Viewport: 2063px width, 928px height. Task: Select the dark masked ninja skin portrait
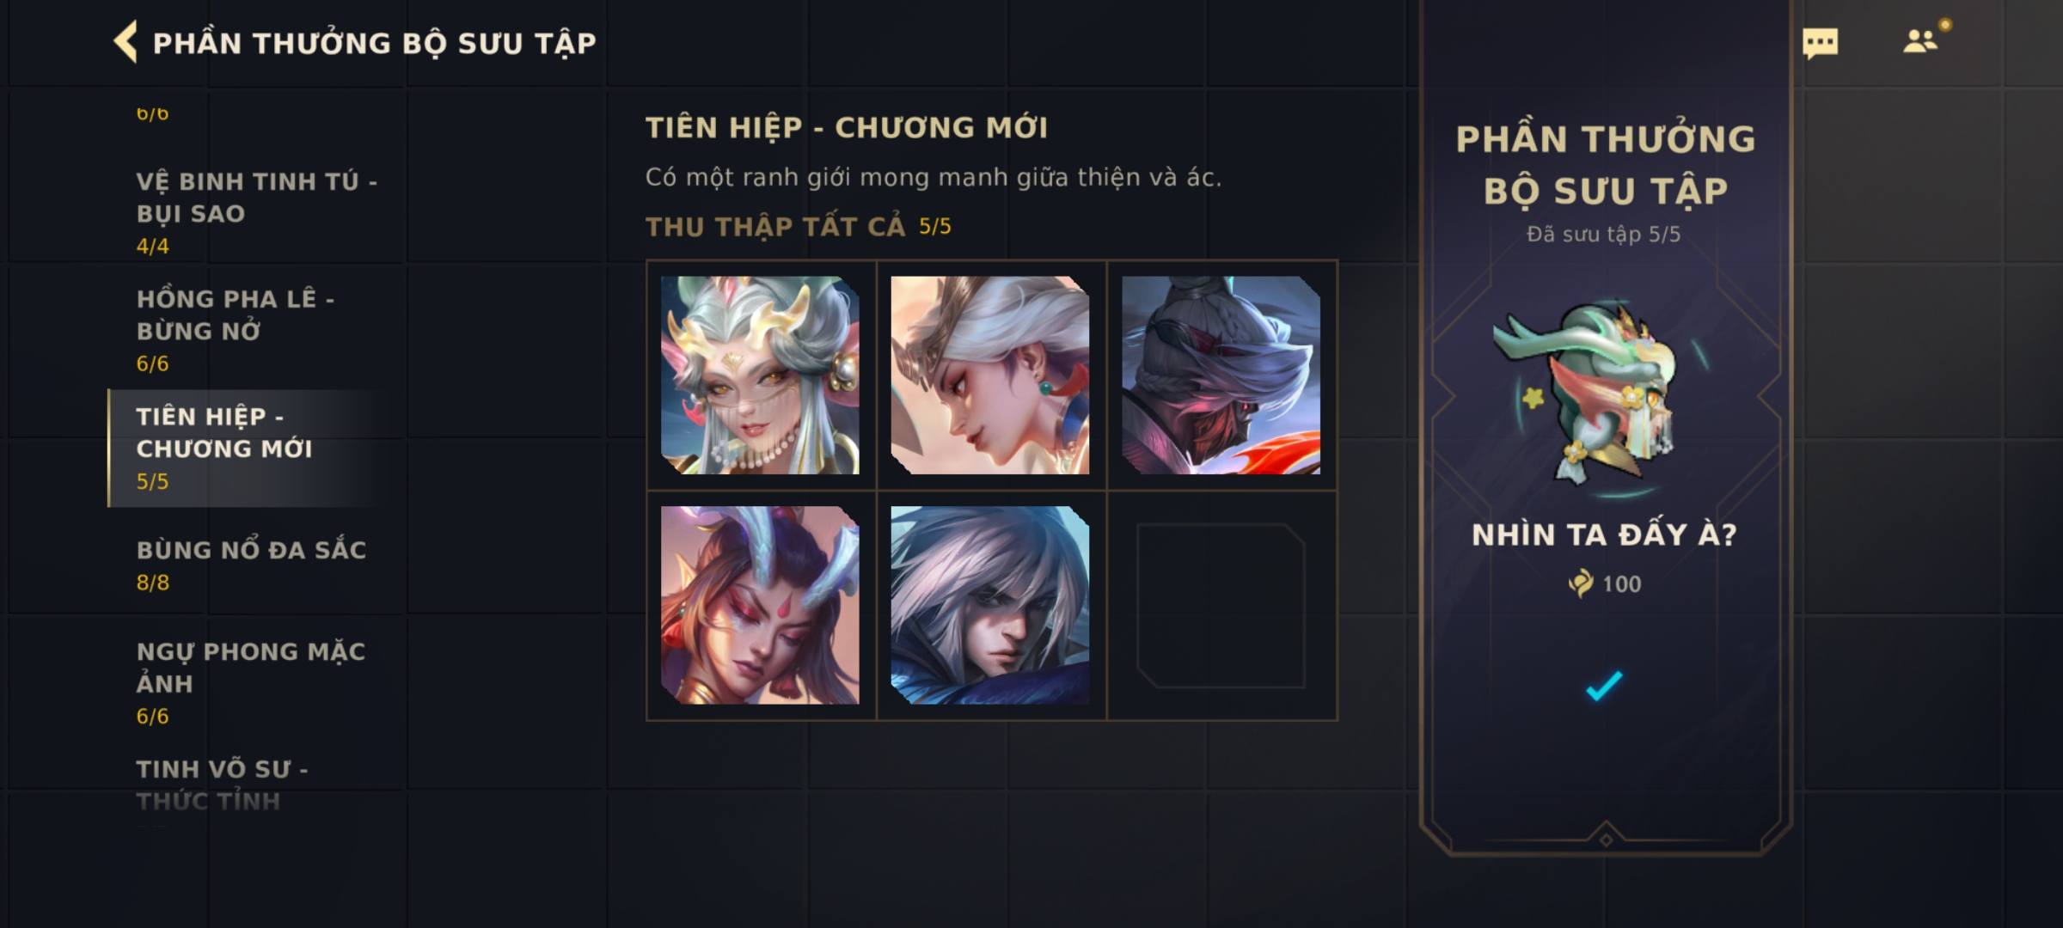(x=1221, y=375)
